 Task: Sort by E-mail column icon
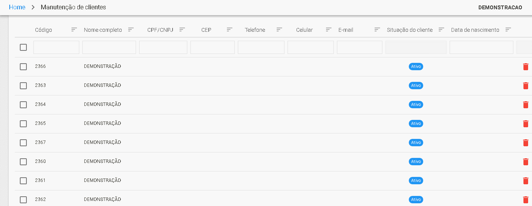pos(377,29)
